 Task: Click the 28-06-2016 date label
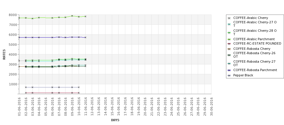pyautogui.click(x=198, y=107)
